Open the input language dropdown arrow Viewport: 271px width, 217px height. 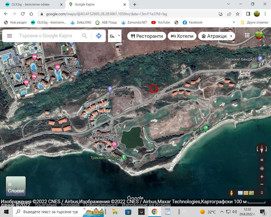click(x=119, y=36)
